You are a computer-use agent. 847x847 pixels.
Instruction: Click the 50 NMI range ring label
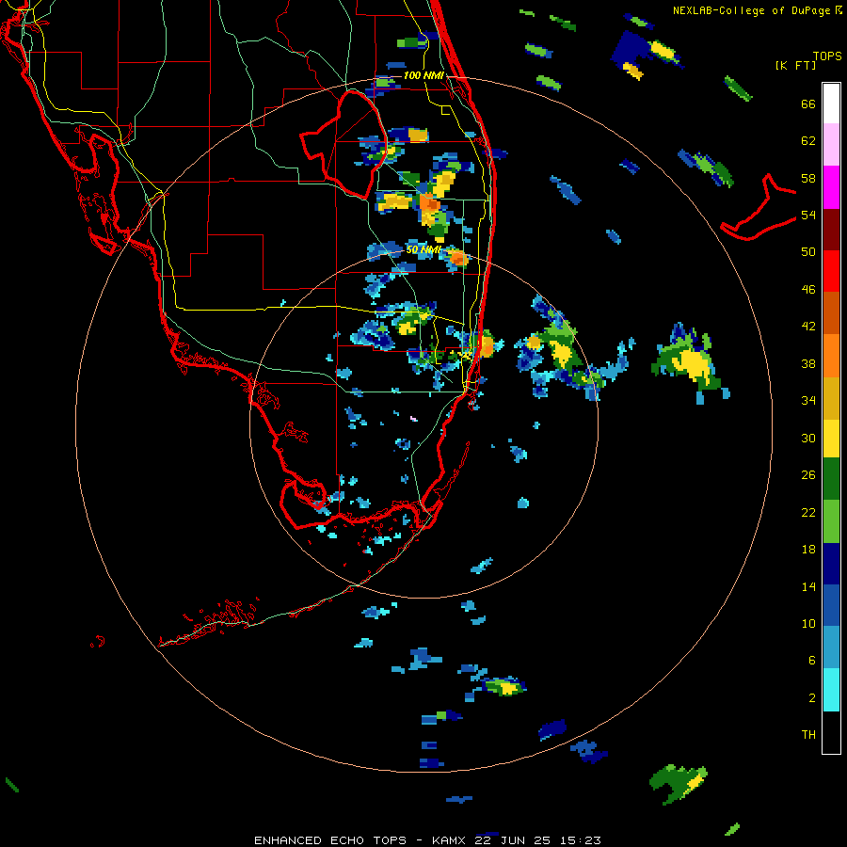click(x=423, y=250)
